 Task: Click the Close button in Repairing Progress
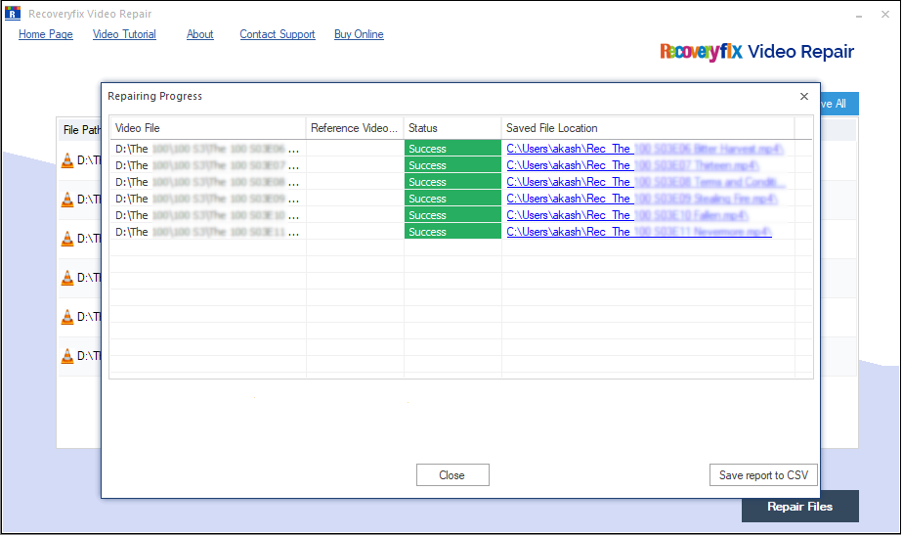click(452, 475)
